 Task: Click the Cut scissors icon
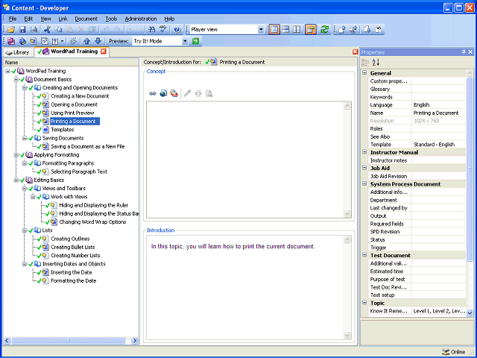(47, 30)
